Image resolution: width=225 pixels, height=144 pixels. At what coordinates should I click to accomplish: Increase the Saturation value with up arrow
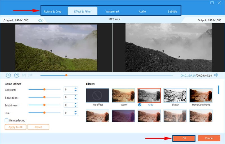point(76,96)
